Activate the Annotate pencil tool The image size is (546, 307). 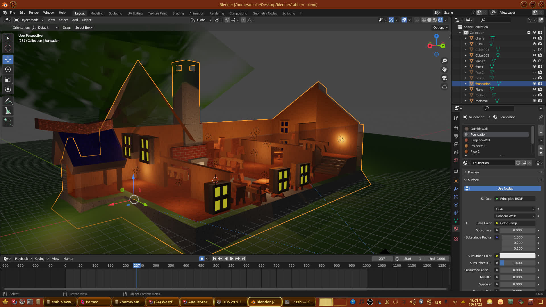pos(8,101)
